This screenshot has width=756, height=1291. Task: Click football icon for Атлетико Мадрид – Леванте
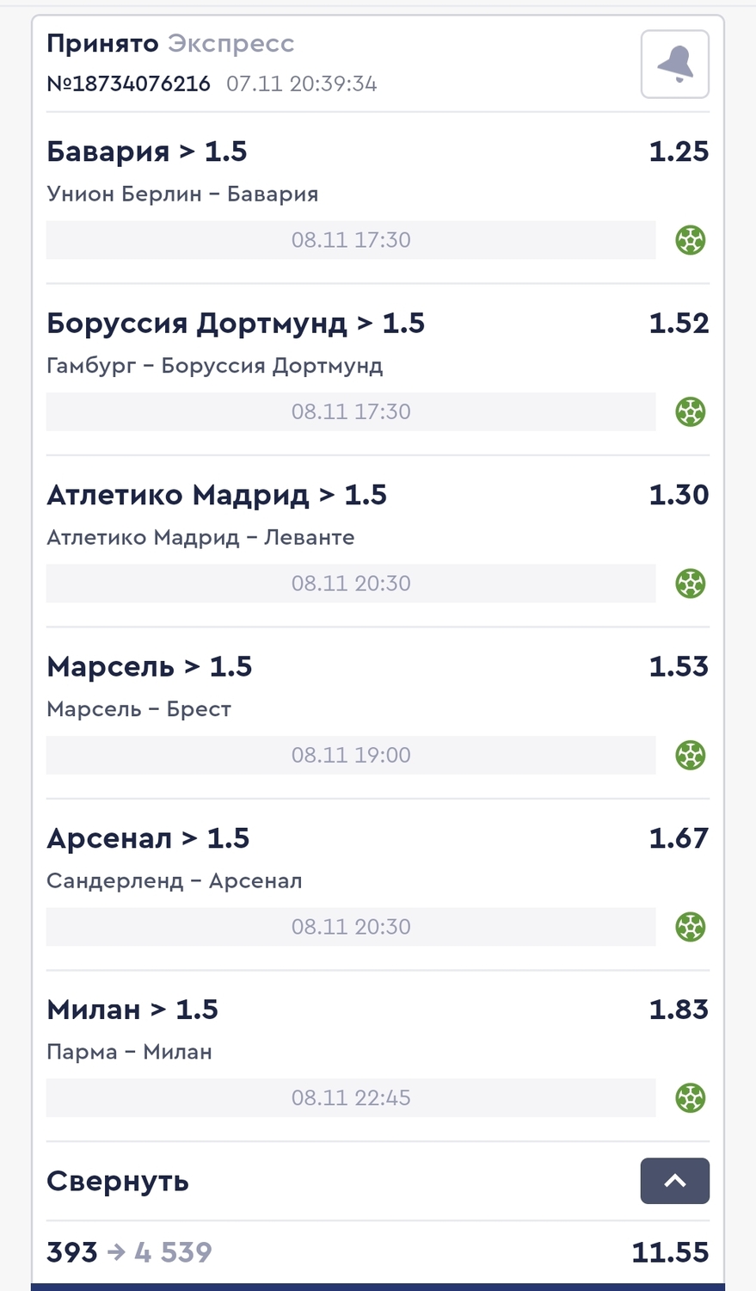691,584
